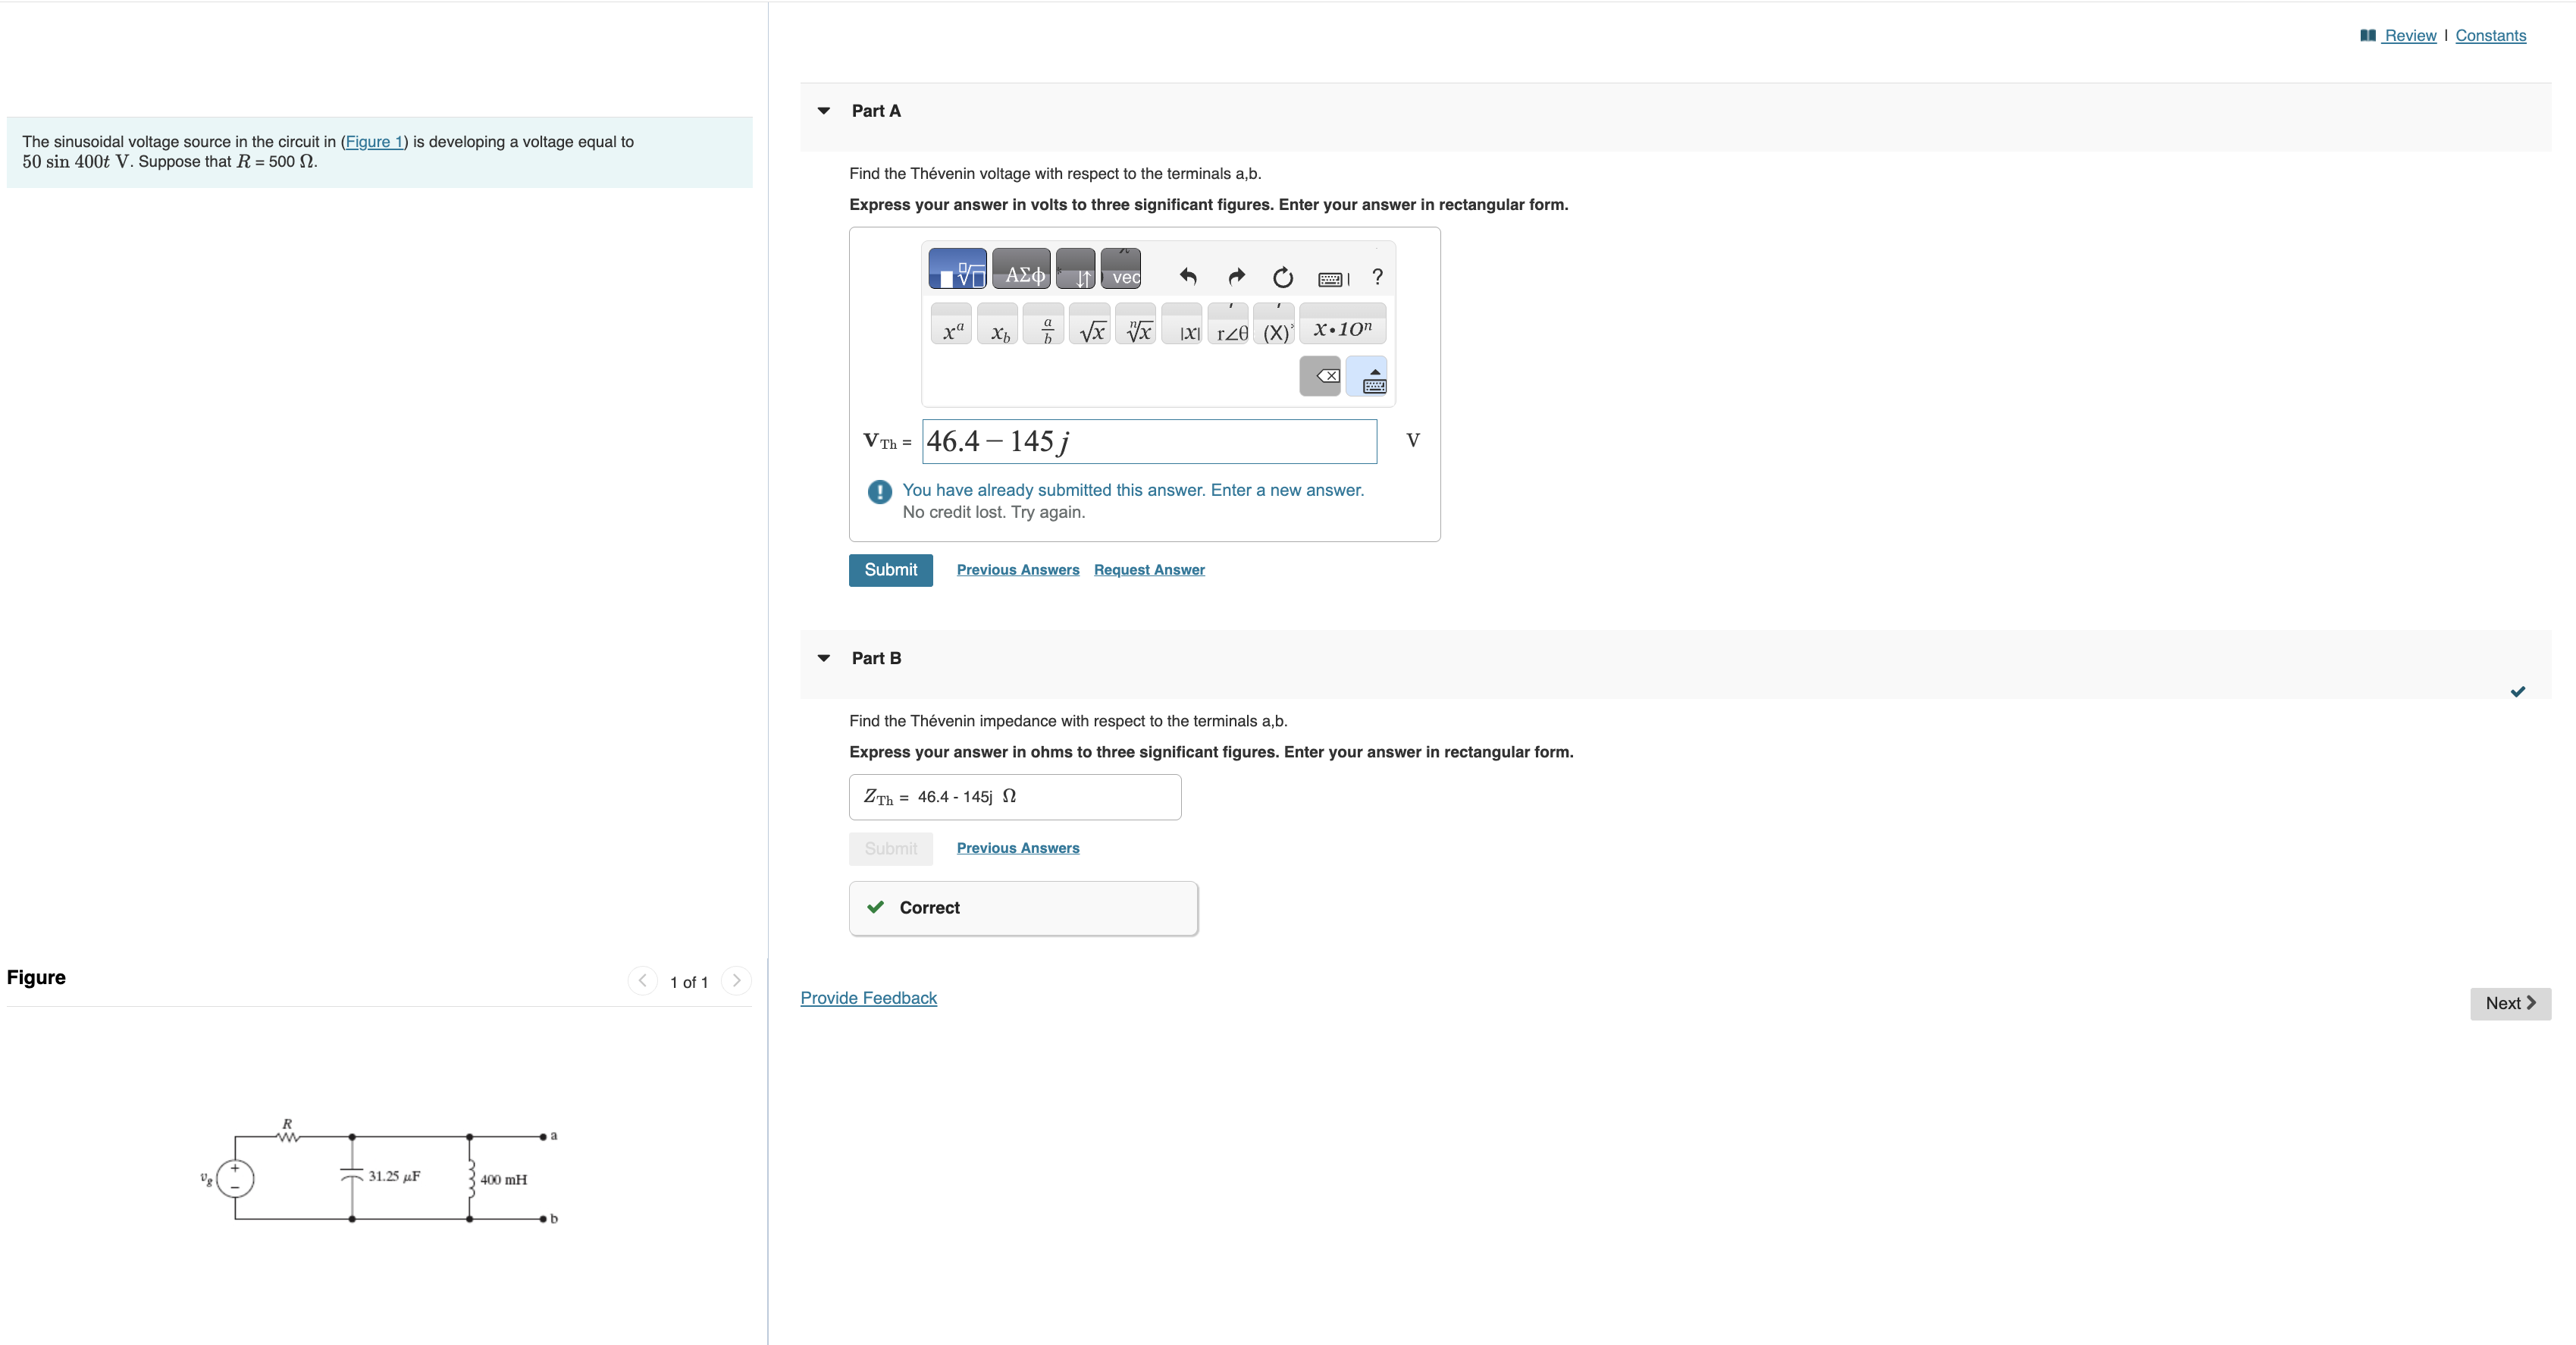
Task: Redo edit in equation editor
Action: (1237, 277)
